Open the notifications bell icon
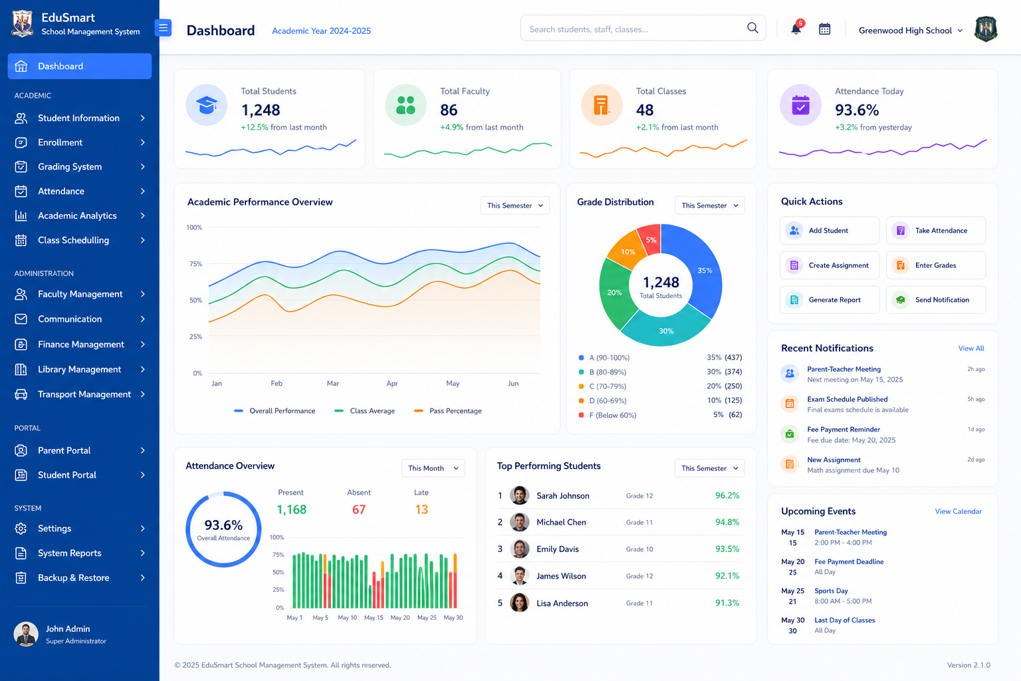Image resolution: width=1021 pixels, height=681 pixels. click(x=796, y=29)
